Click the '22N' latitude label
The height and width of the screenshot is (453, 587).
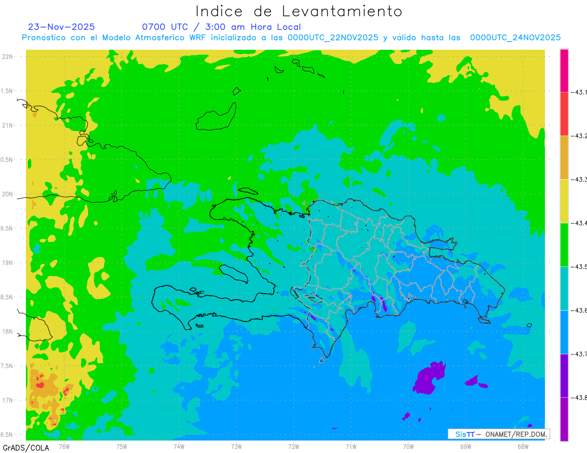click(x=8, y=56)
